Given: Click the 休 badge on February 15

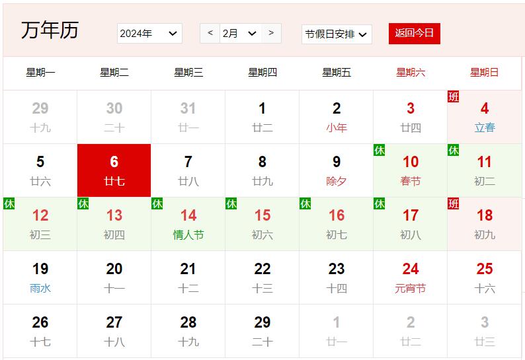Looking at the screenshot, I should tap(231, 203).
